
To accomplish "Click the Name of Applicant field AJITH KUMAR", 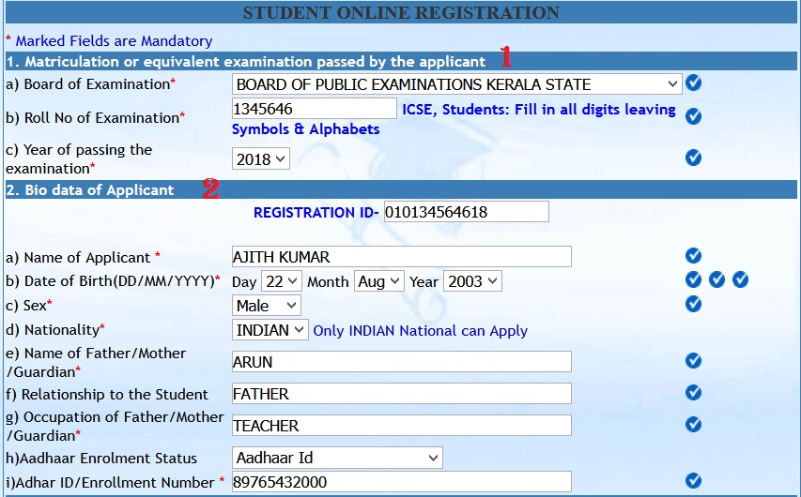I will tap(402, 257).
